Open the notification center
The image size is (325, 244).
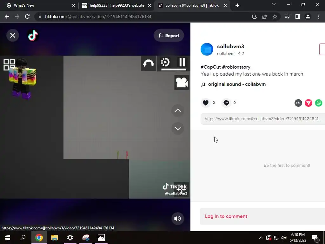pos(315,238)
